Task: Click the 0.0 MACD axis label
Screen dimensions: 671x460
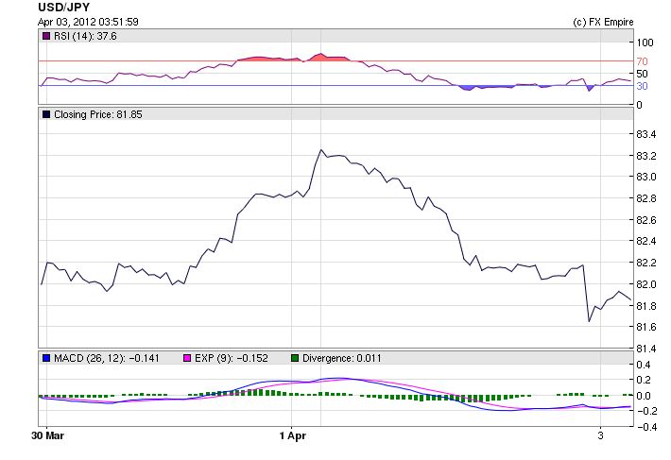Action: tap(644, 396)
